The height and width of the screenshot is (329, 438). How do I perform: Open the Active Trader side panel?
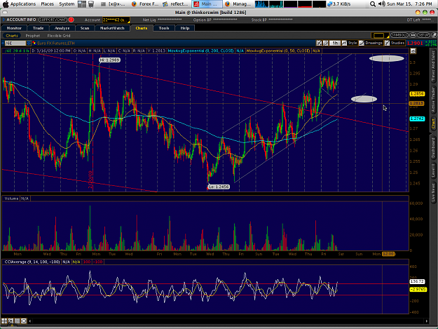pos(433,100)
